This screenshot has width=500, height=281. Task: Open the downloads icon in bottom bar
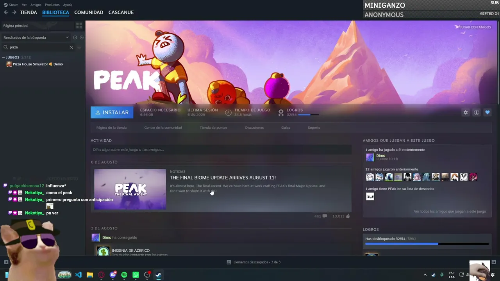(x=229, y=262)
